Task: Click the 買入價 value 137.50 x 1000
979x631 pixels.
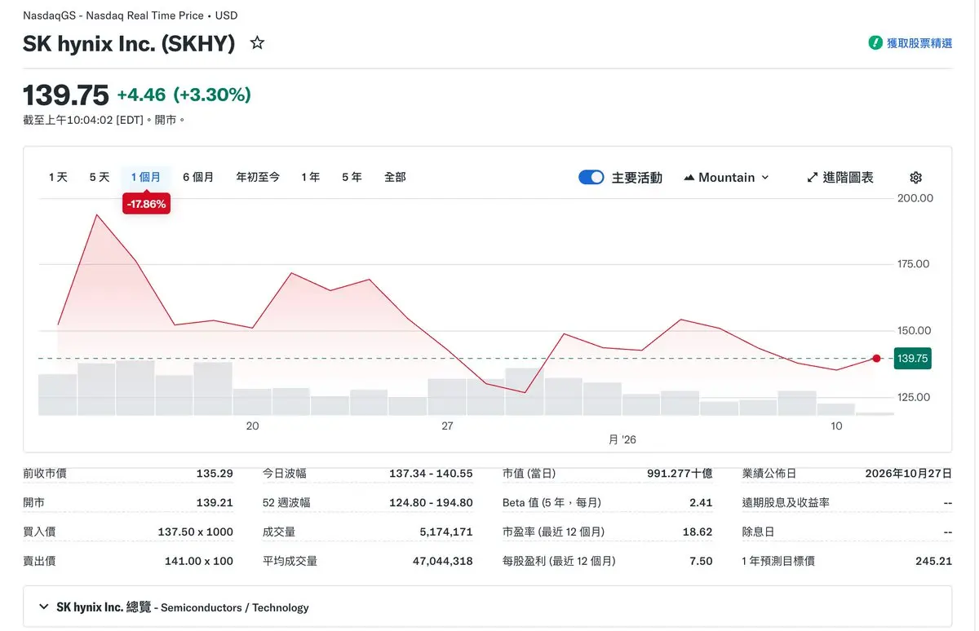Action: [x=195, y=532]
